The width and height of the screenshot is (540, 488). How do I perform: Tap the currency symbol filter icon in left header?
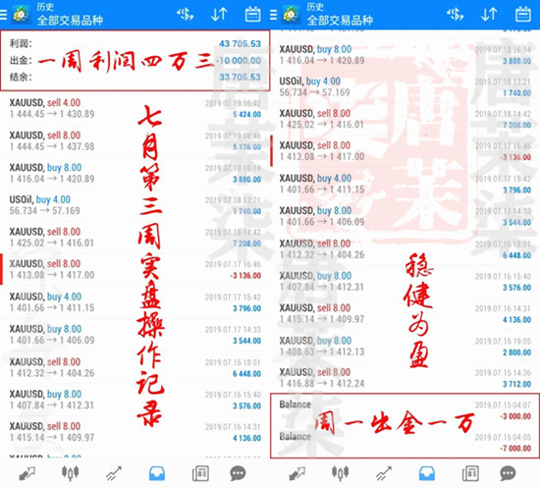click(185, 15)
